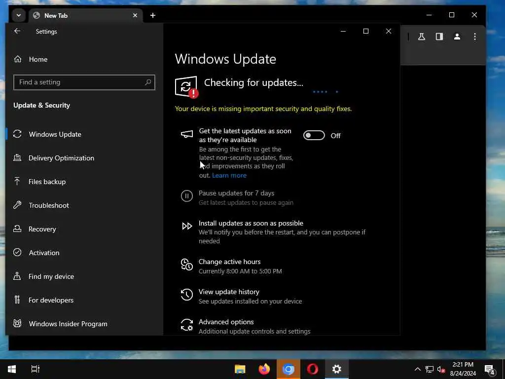Open the clock and date flyout
The height and width of the screenshot is (379, 505).
pyautogui.click(x=463, y=369)
